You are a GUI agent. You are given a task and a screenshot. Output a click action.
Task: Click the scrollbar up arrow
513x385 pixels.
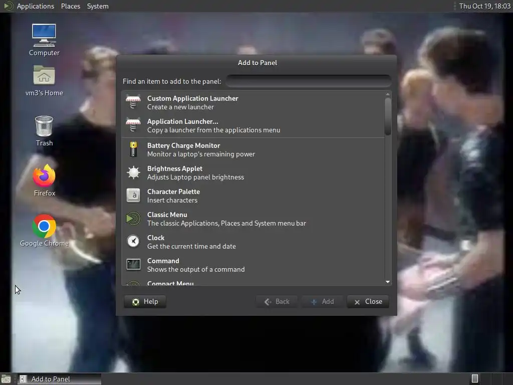click(x=388, y=94)
